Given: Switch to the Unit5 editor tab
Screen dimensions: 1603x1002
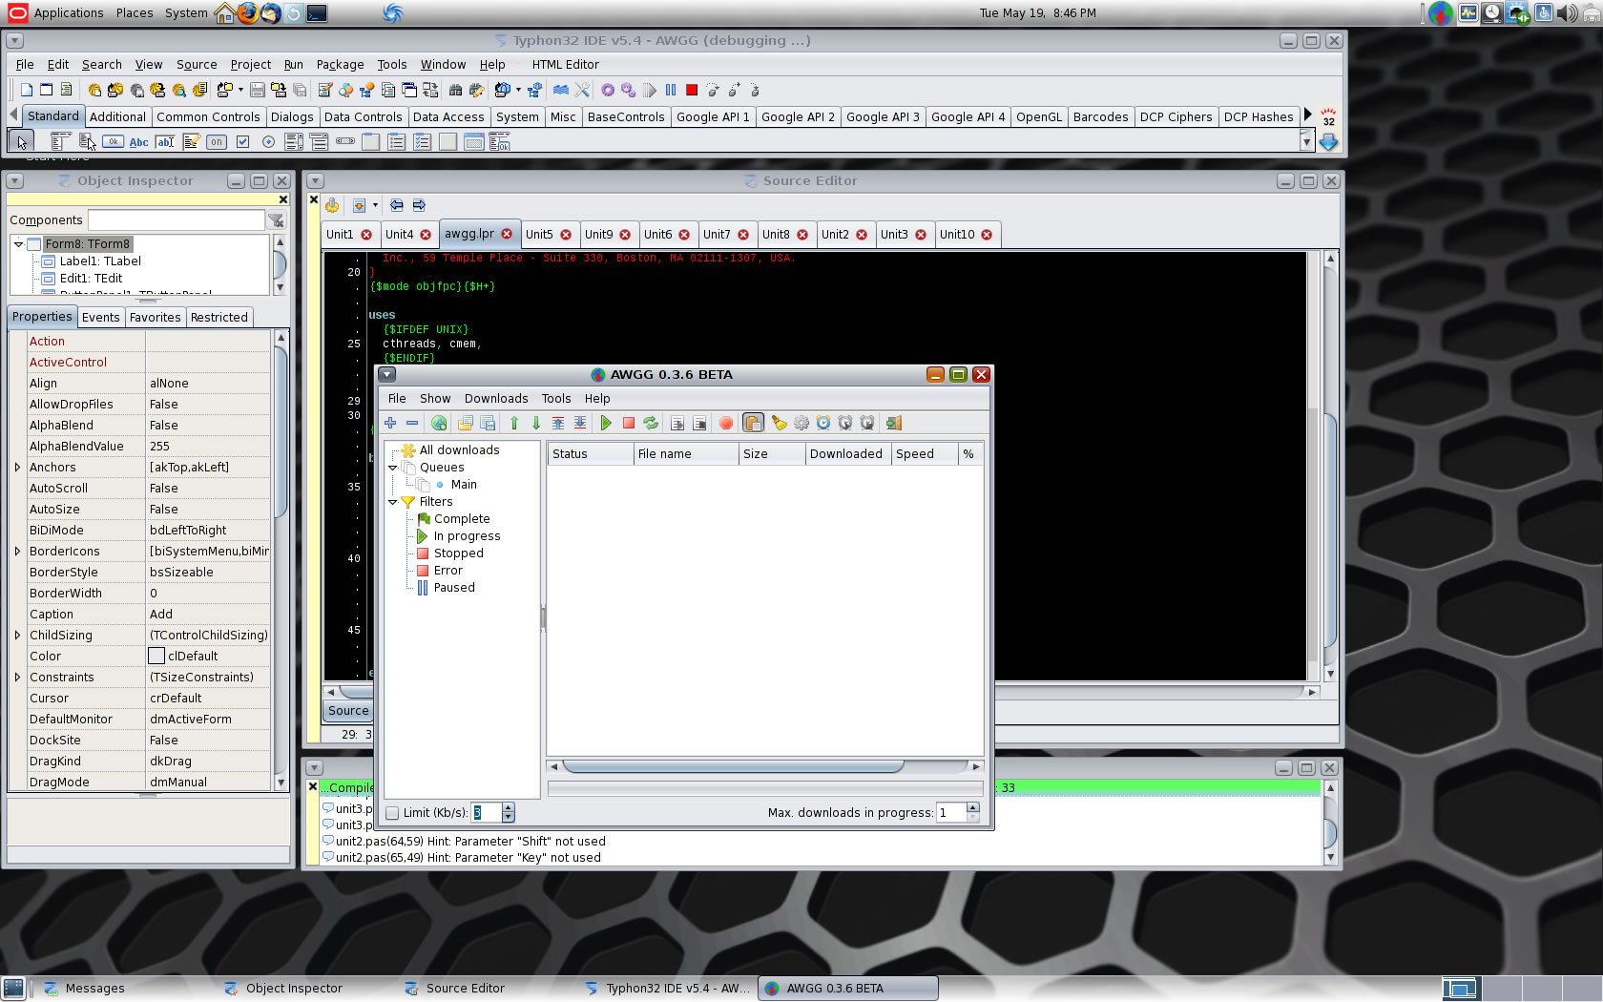Looking at the screenshot, I should coord(539,235).
